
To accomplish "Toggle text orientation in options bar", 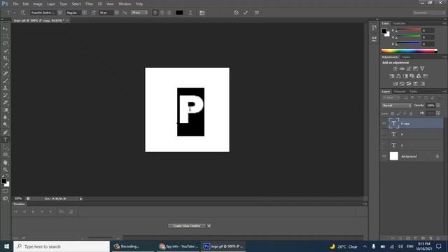I will pyautogui.click(x=23, y=13).
